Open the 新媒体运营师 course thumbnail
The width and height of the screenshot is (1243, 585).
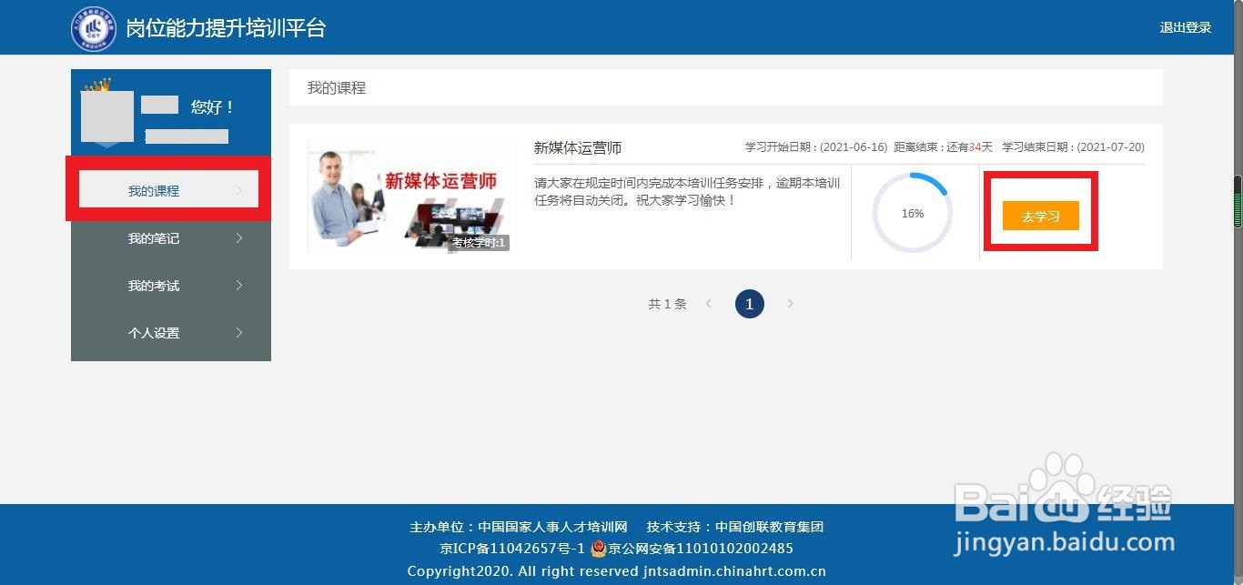click(409, 196)
